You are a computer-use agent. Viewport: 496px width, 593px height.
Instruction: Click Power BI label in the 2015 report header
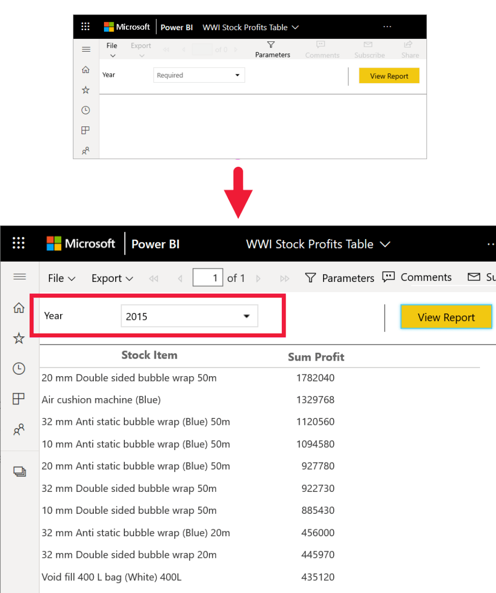[x=155, y=244]
